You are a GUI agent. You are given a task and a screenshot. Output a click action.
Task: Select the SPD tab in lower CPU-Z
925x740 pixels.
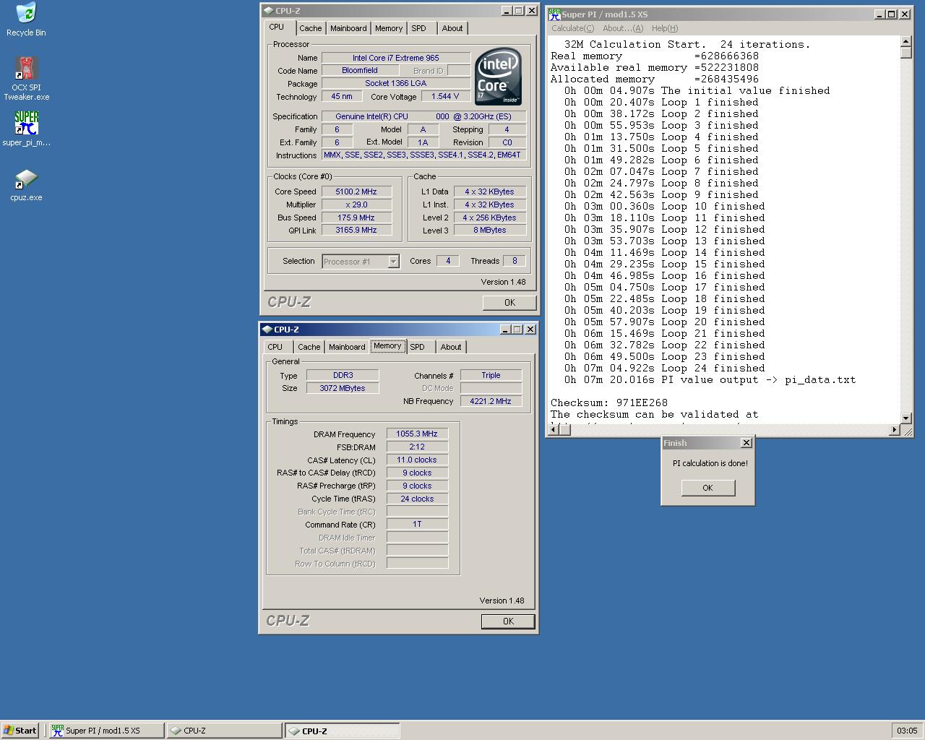[418, 347]
